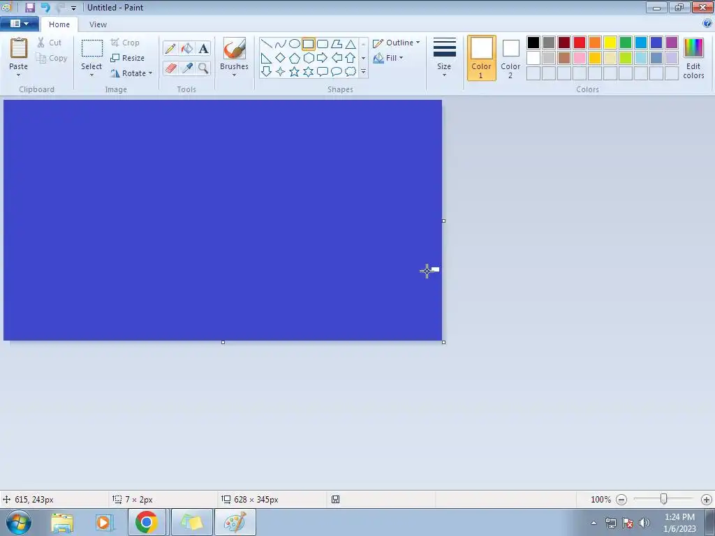Choose the Curve shape

point(281,44)
